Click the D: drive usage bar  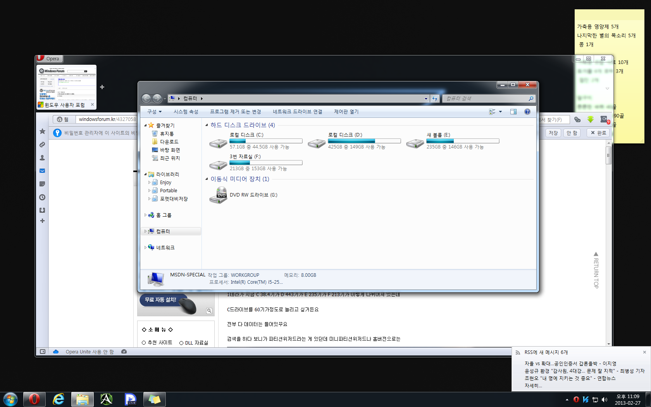pyautogui.click(x=364, y=141)
